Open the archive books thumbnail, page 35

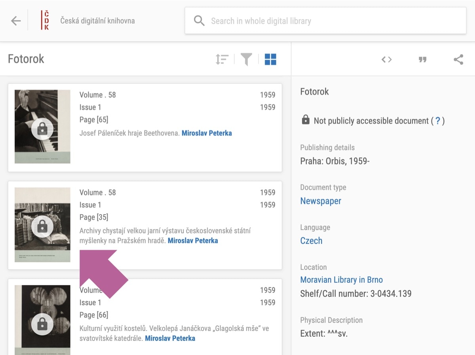click(42, 224)
